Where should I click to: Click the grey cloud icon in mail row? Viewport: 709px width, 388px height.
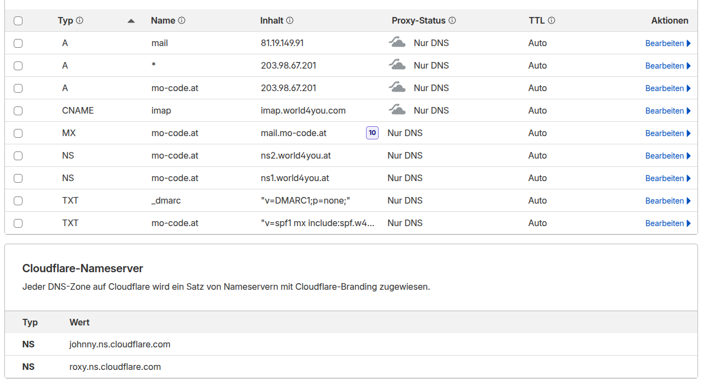click(397, 43)
